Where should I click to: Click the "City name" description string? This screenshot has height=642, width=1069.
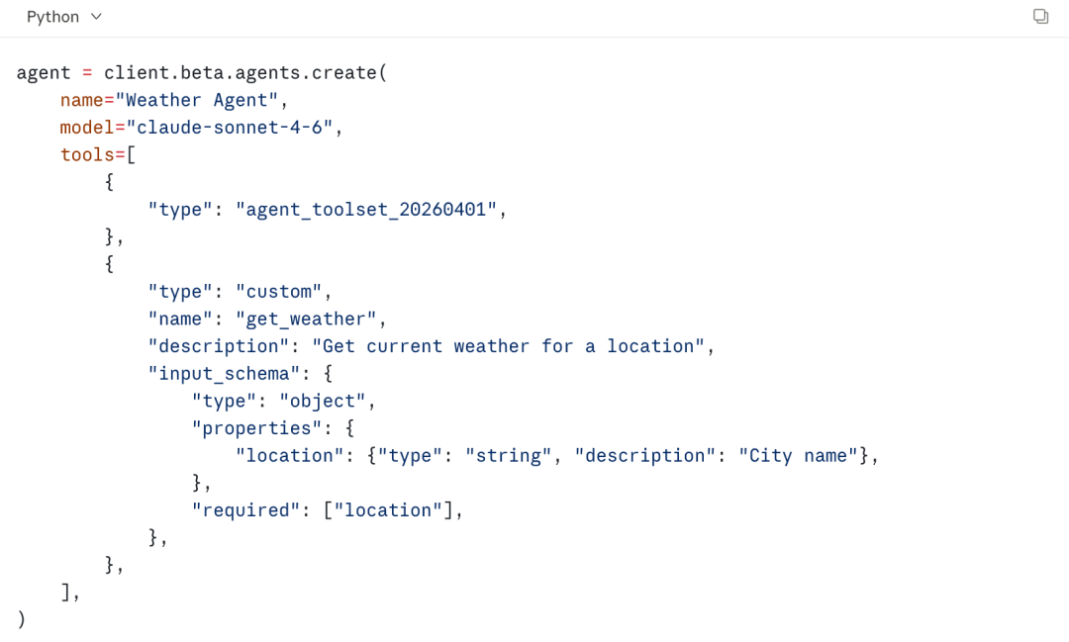[799, 455]
